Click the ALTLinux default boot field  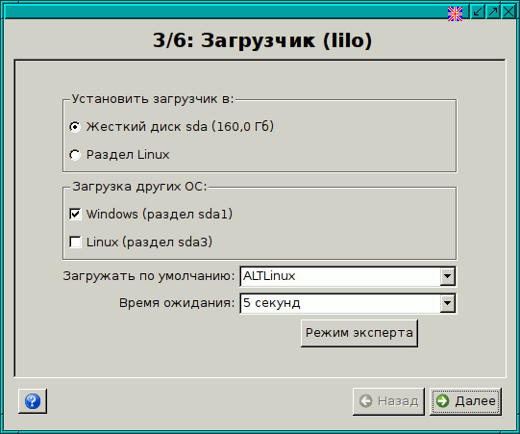click(x=348, y=276)
